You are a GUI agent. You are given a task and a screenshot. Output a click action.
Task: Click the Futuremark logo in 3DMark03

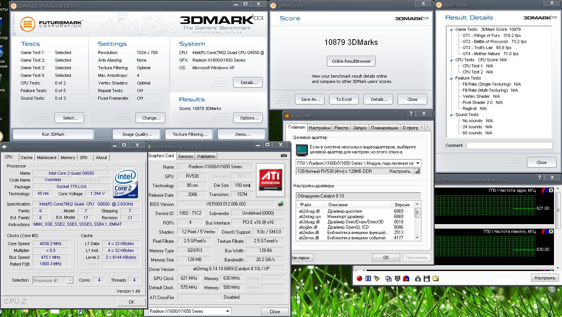(x=51, y=24)
